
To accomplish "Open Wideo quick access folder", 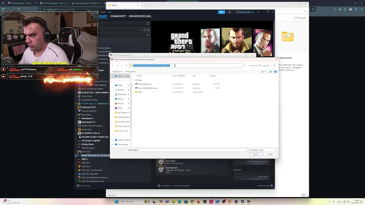I will click(x=120, y=108).
